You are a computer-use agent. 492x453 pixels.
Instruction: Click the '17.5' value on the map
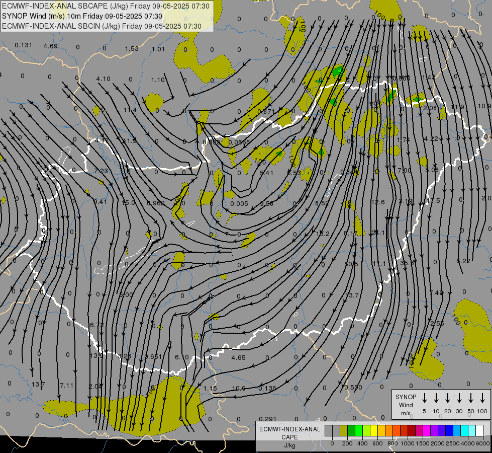tap(433, 200)
